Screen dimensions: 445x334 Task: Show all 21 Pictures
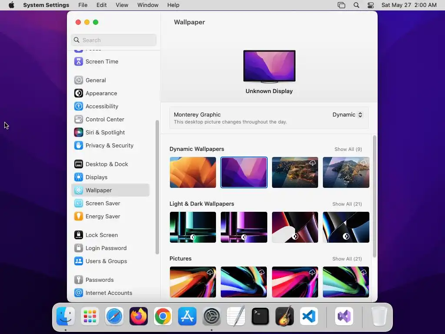[x=347, y=259]
